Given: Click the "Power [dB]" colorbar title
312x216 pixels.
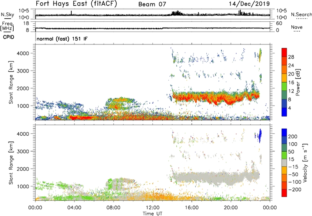Looking at the screenshot, I should coord(298,82).
